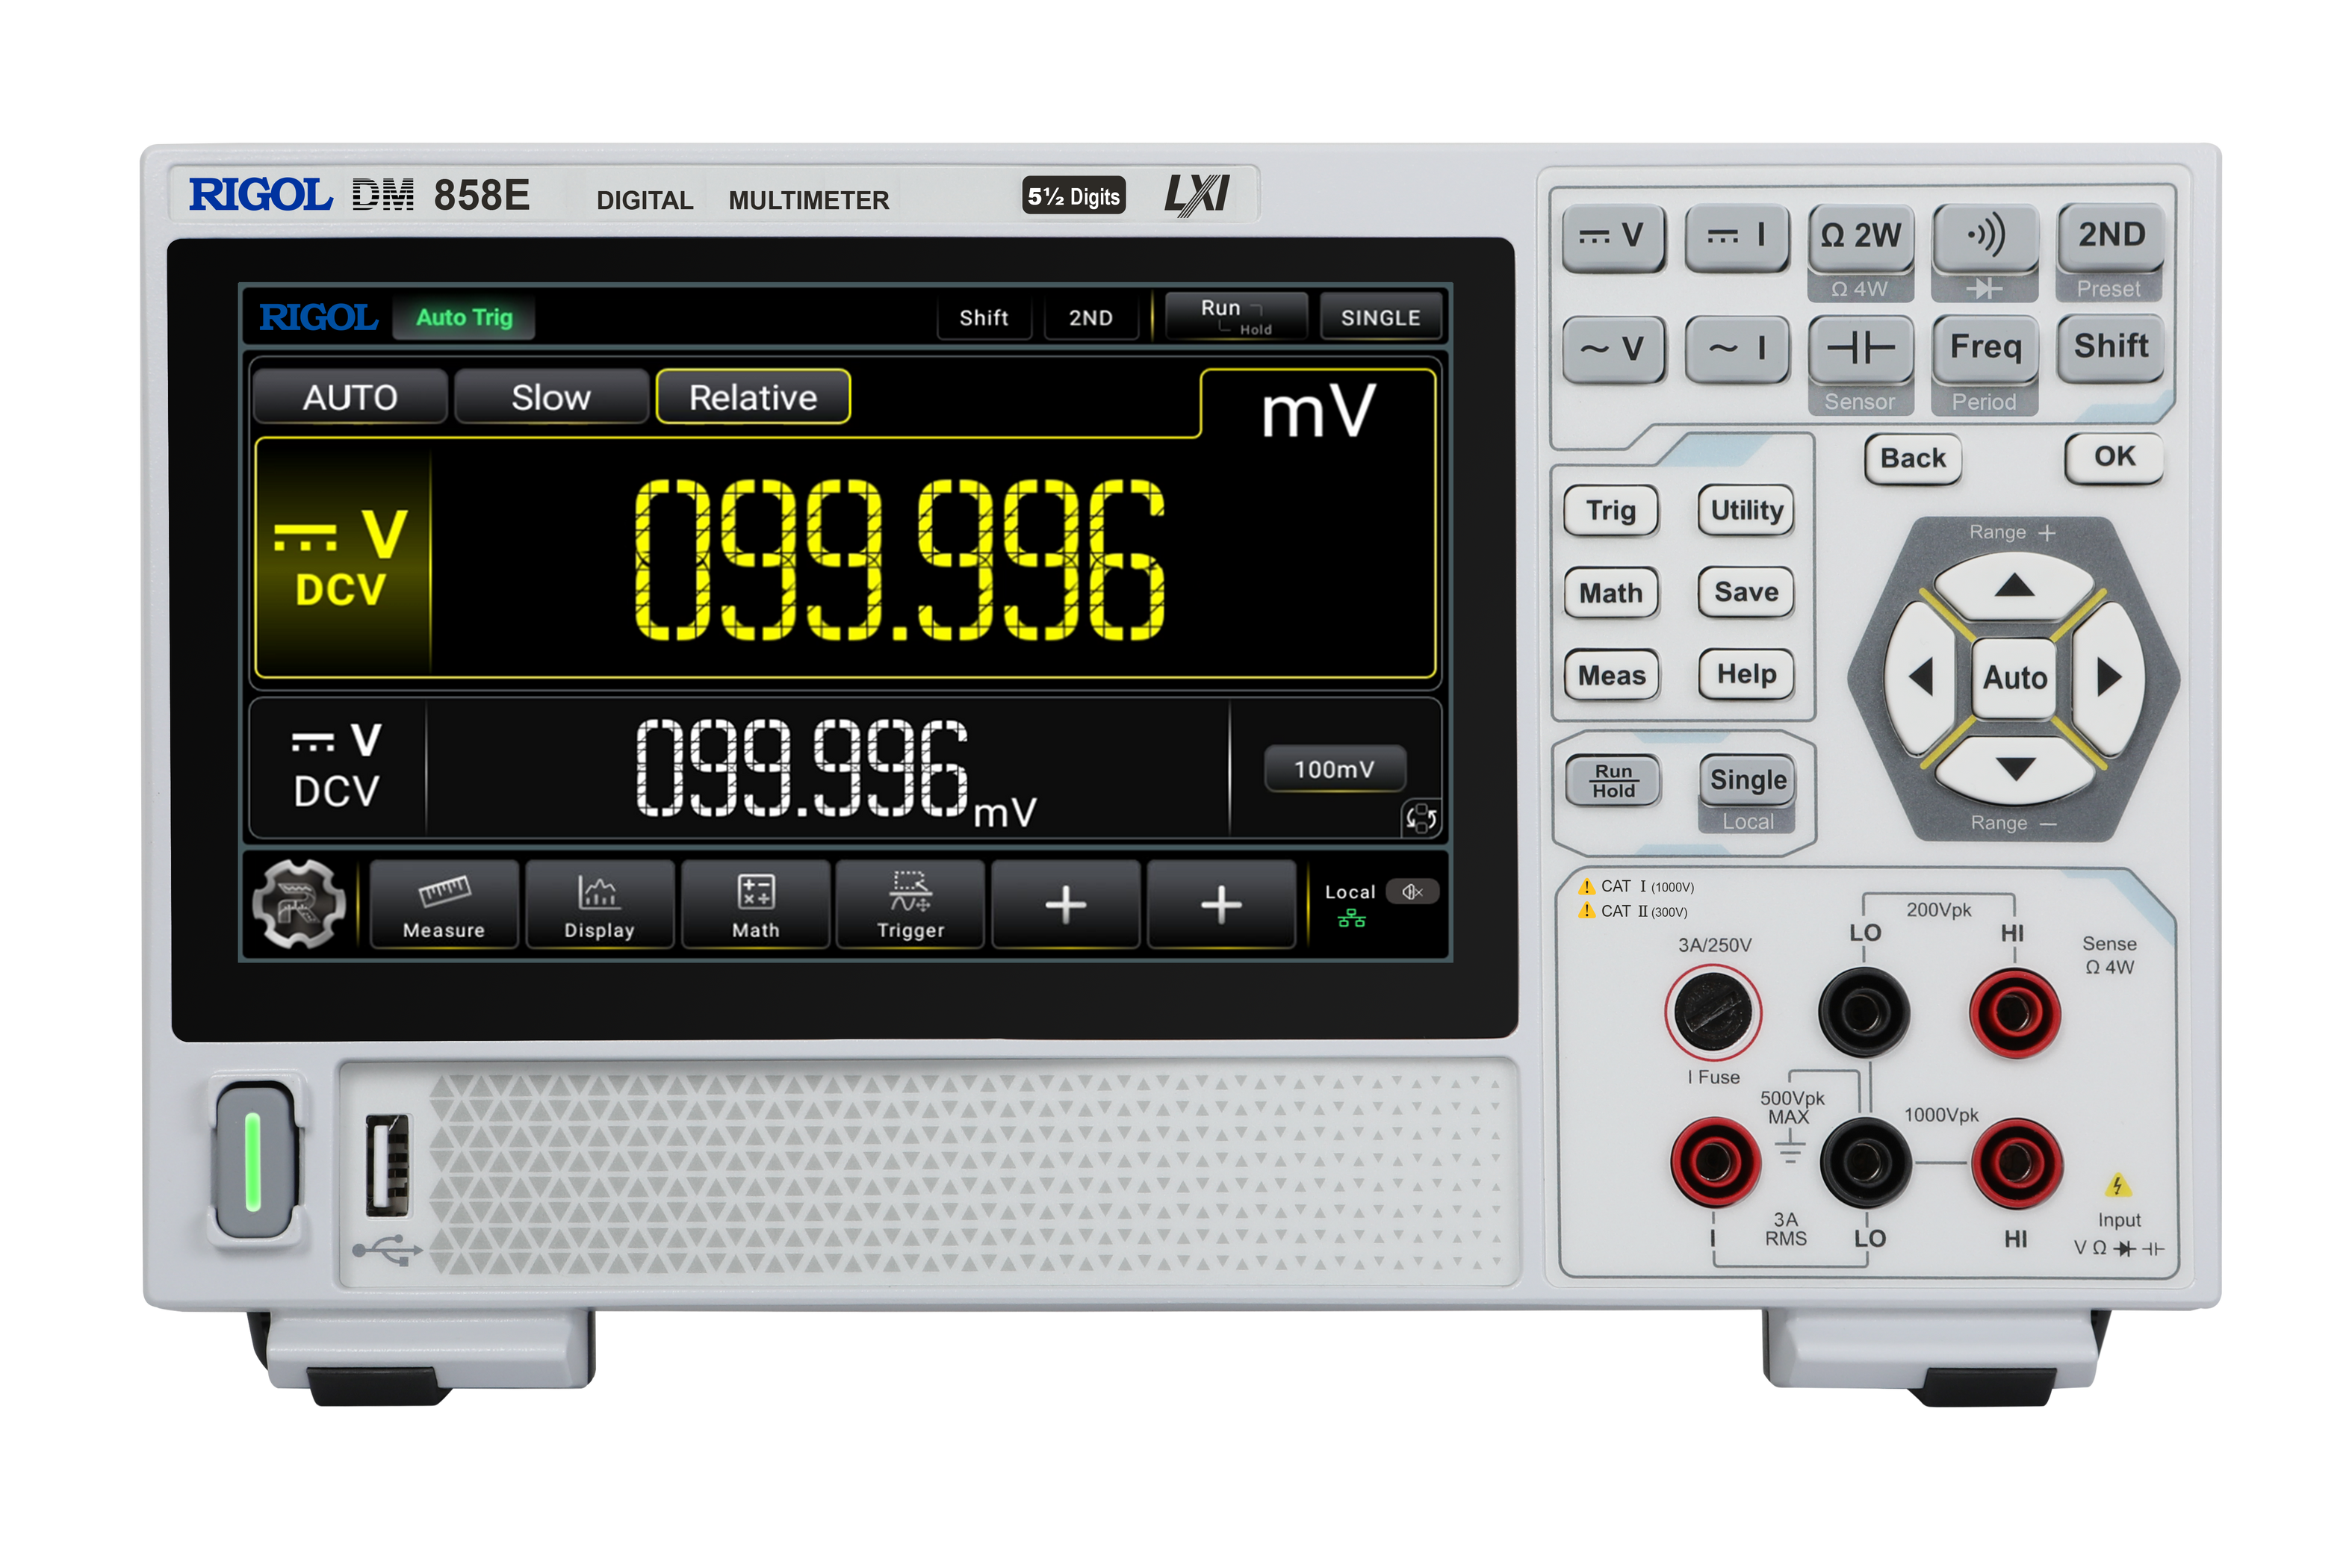2352x1568 pixels.
Task: Open the 100mV range selector
Action: pyautogui.click(x=1335, y=768)
